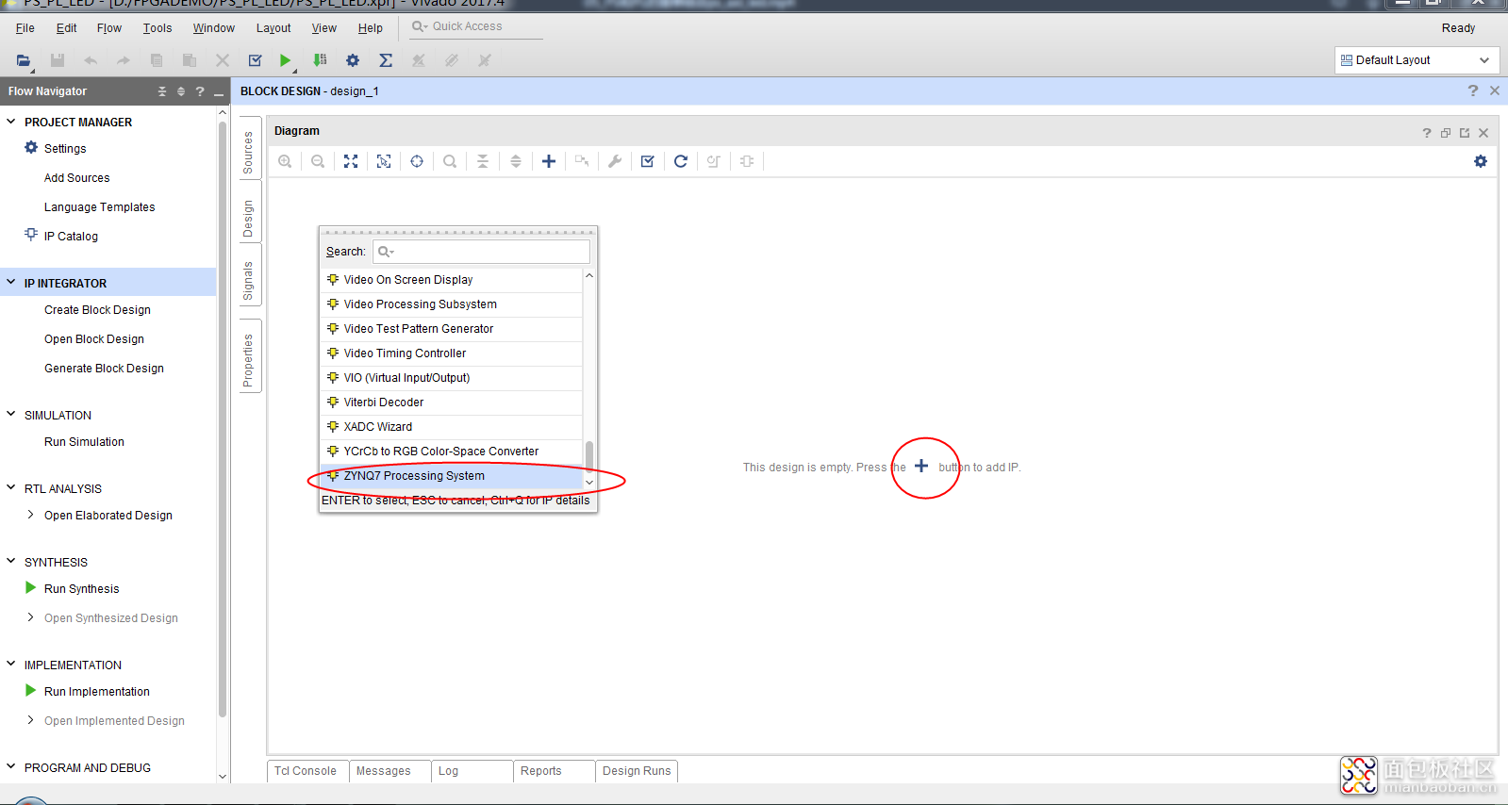The image size is (1508, 805).
Task: Collapse the RTL ANALYSIS section
Action: pyautogui.click(x=11, y=487)
